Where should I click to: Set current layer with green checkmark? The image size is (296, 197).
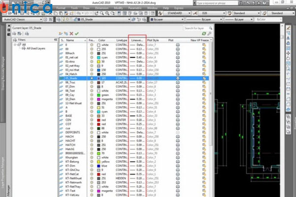pos(76,34)
